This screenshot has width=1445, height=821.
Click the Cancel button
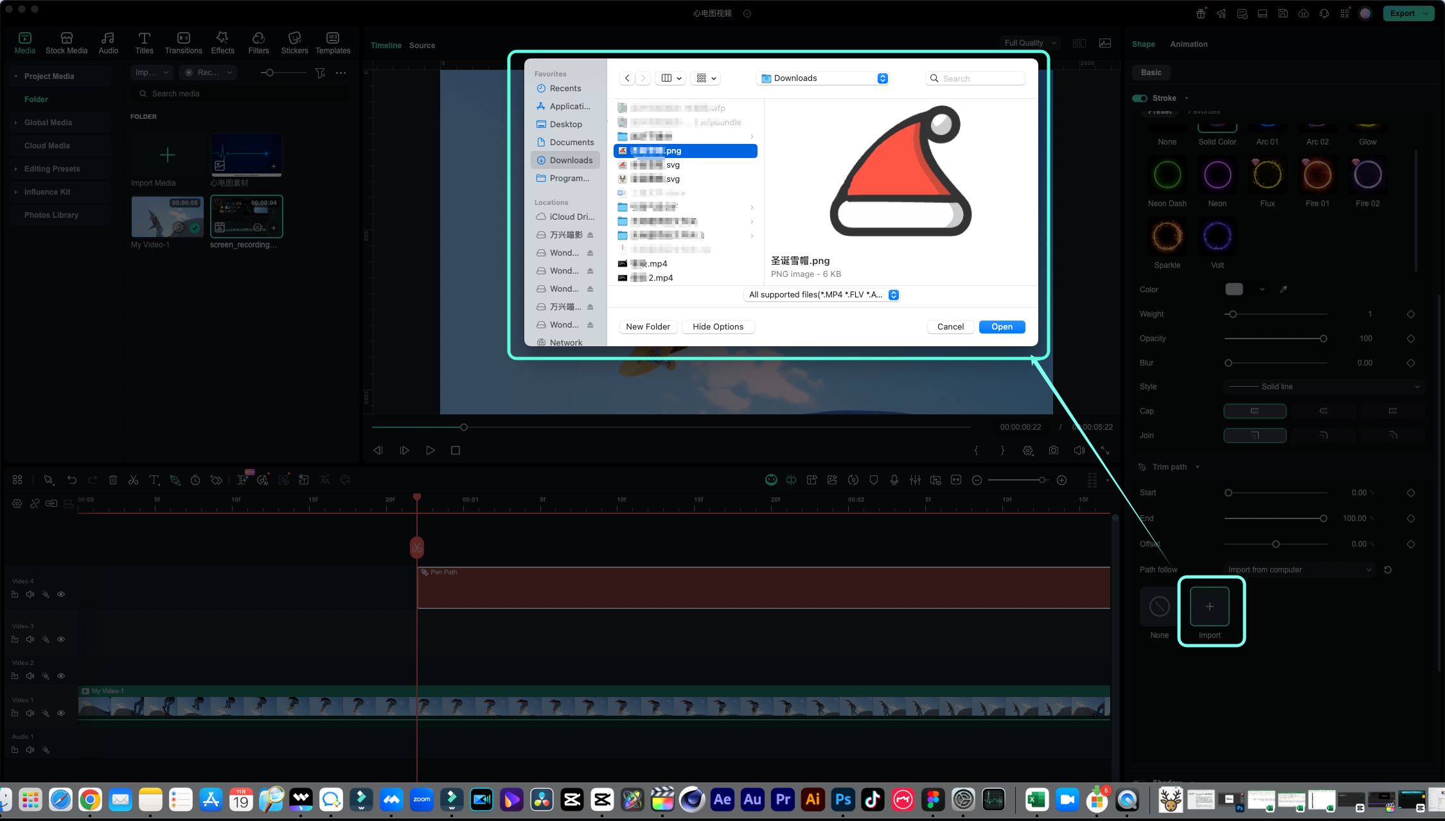click(x=950, y=327)
